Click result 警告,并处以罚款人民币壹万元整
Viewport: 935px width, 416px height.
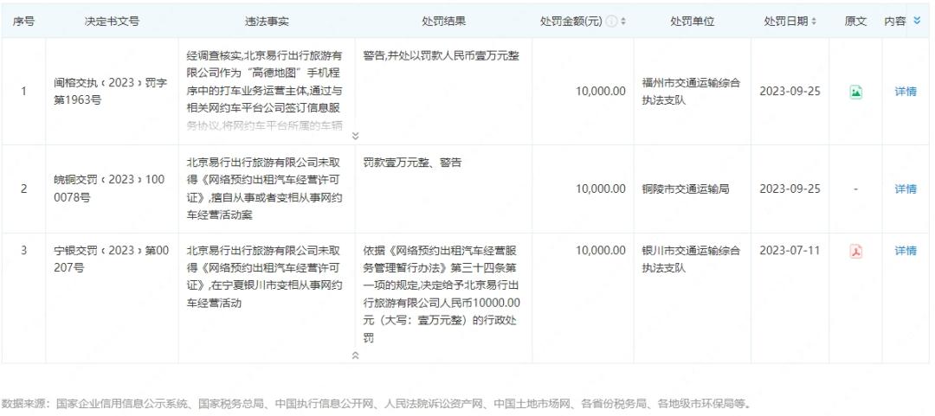click(x=441, y=56)
